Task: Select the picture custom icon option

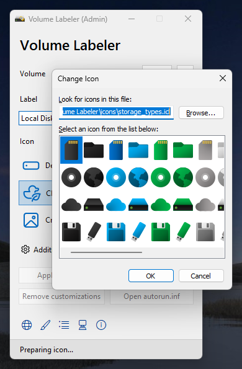Action: coord(35,220)
